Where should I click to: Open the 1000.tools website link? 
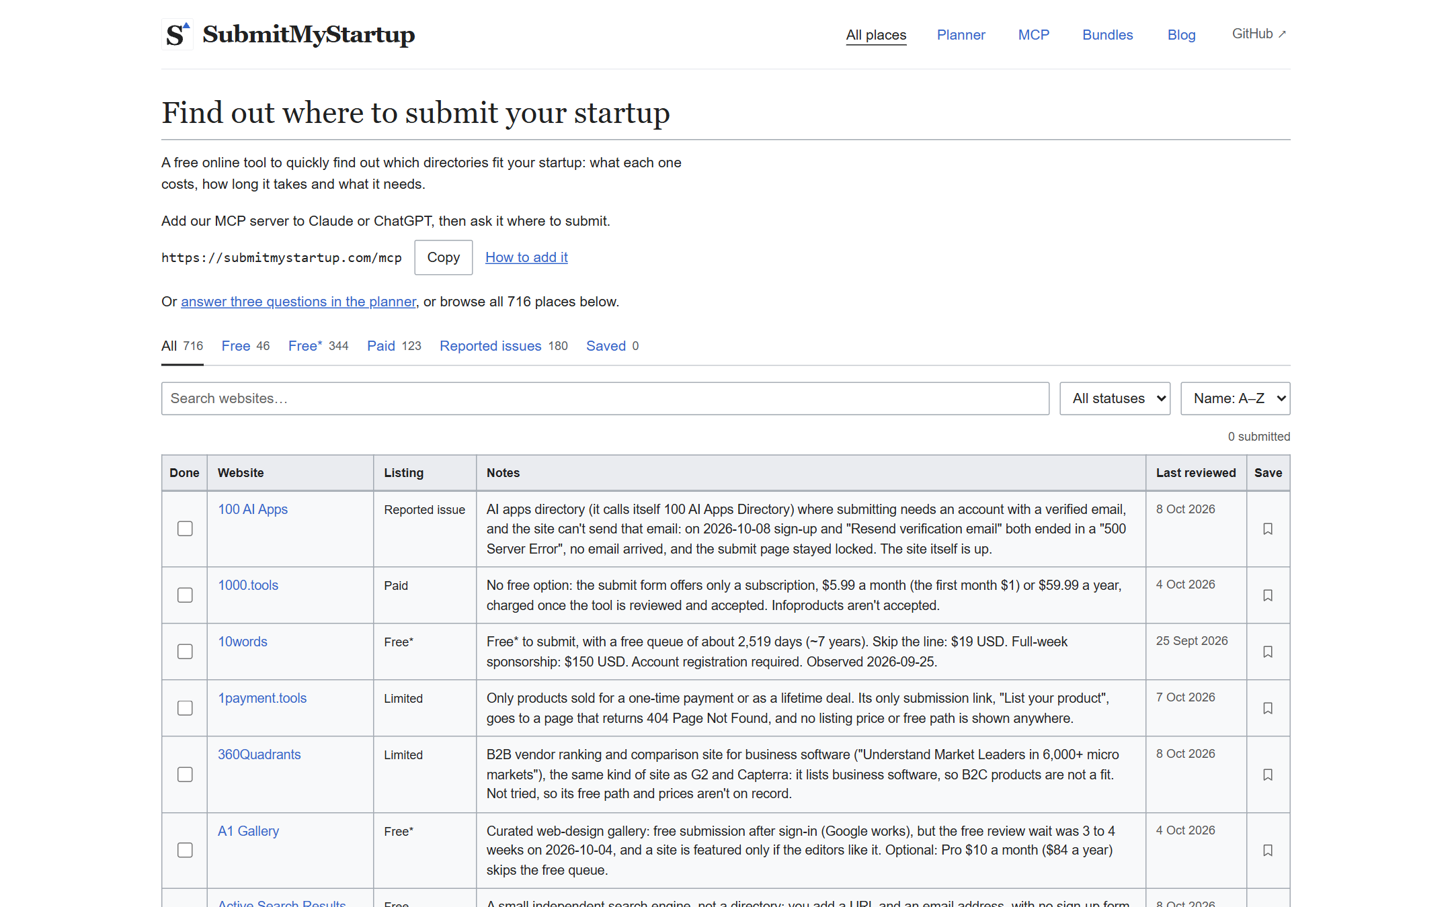[248, 585]
